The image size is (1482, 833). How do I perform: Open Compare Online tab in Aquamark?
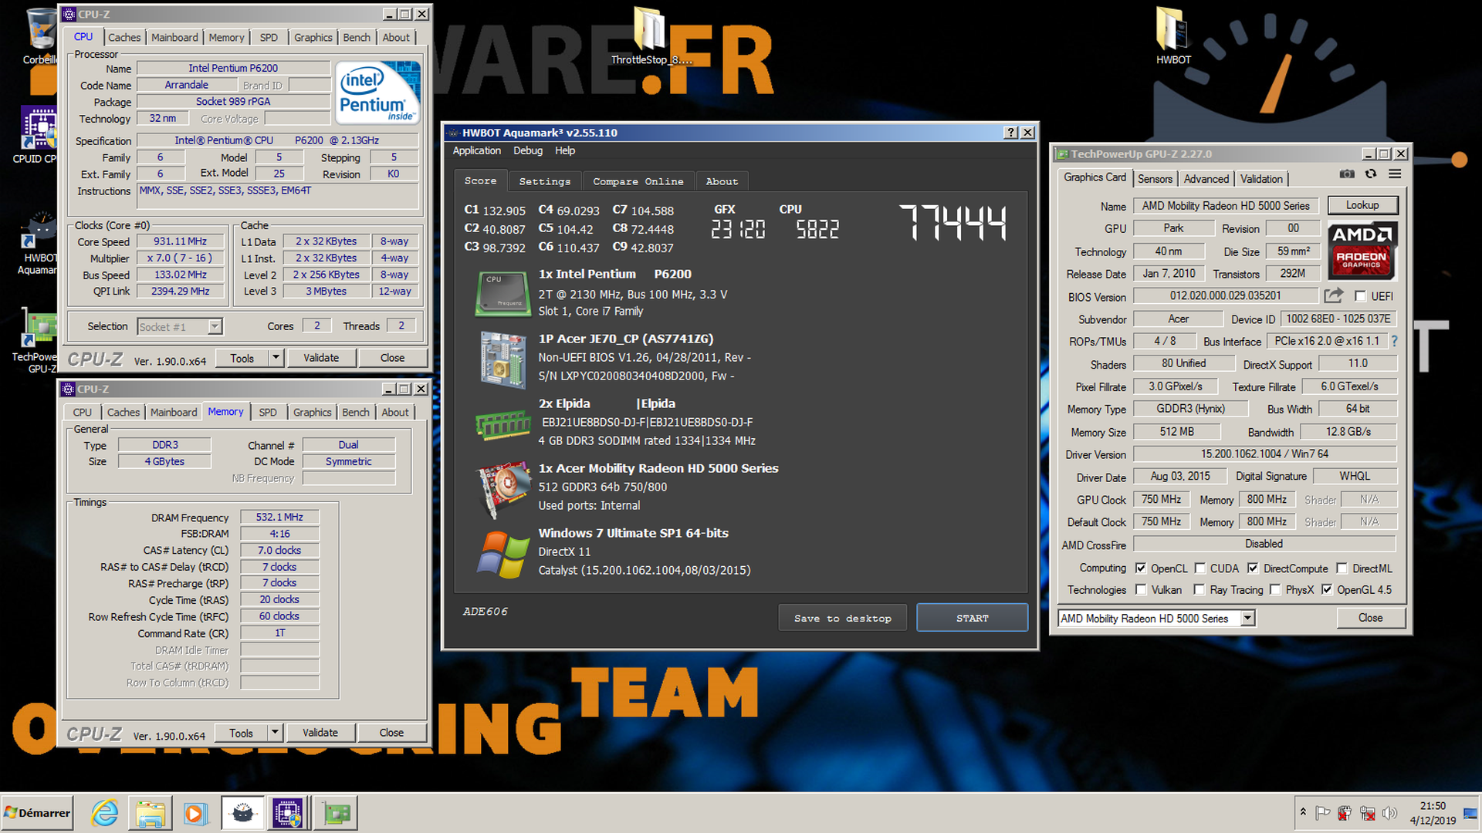(x=638, y=181)
